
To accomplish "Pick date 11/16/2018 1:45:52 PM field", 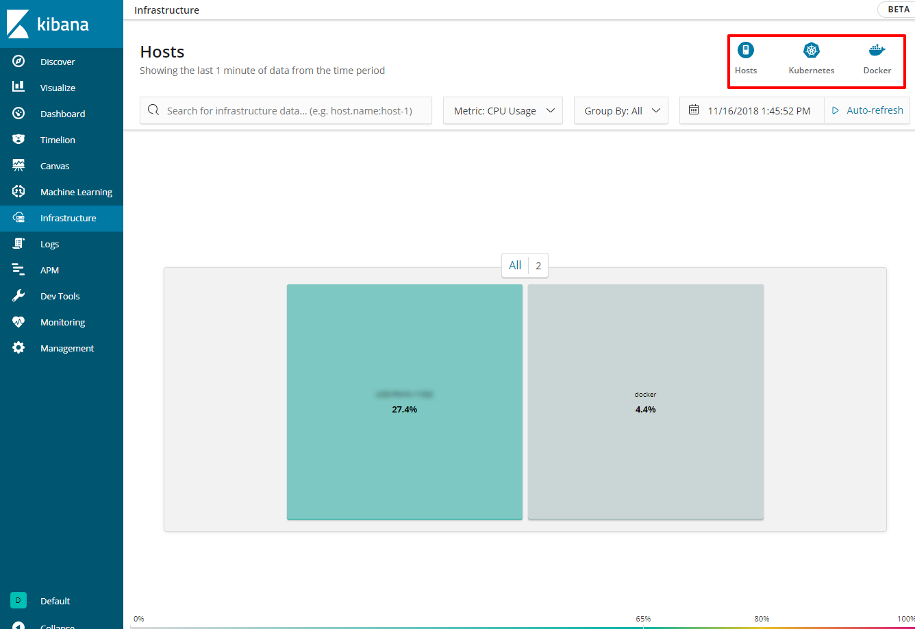I will click(751, 110).
